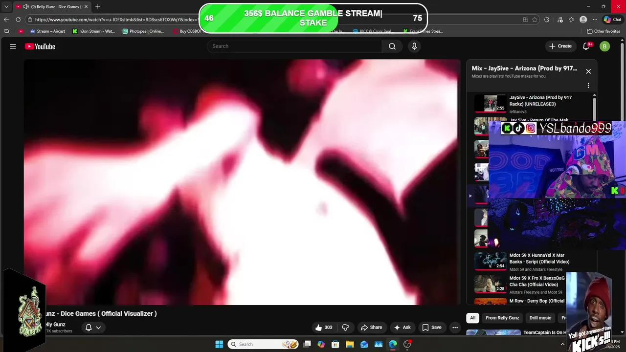Click the playing video frame

[242, 182]
